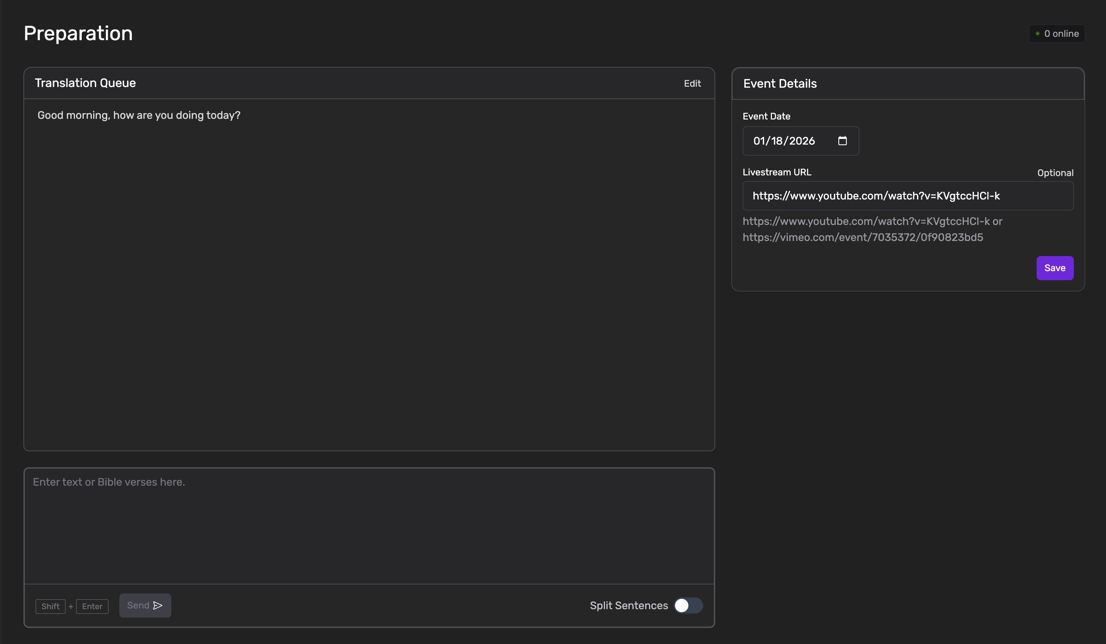Click the Translation Queue panel header
This screenshot has height=644, width=1106.
tap(85, 83)
